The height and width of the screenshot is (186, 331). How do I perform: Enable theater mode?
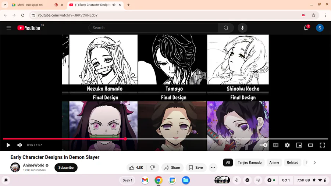(x=310, y=145)
